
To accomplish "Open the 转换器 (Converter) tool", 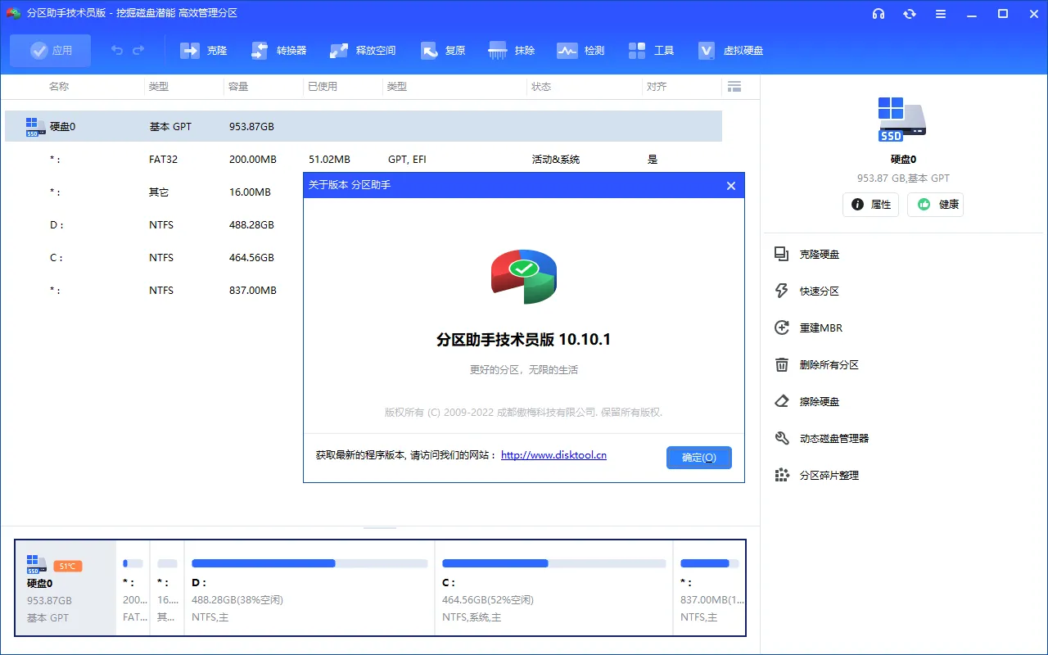I will [x=280, y=50].
